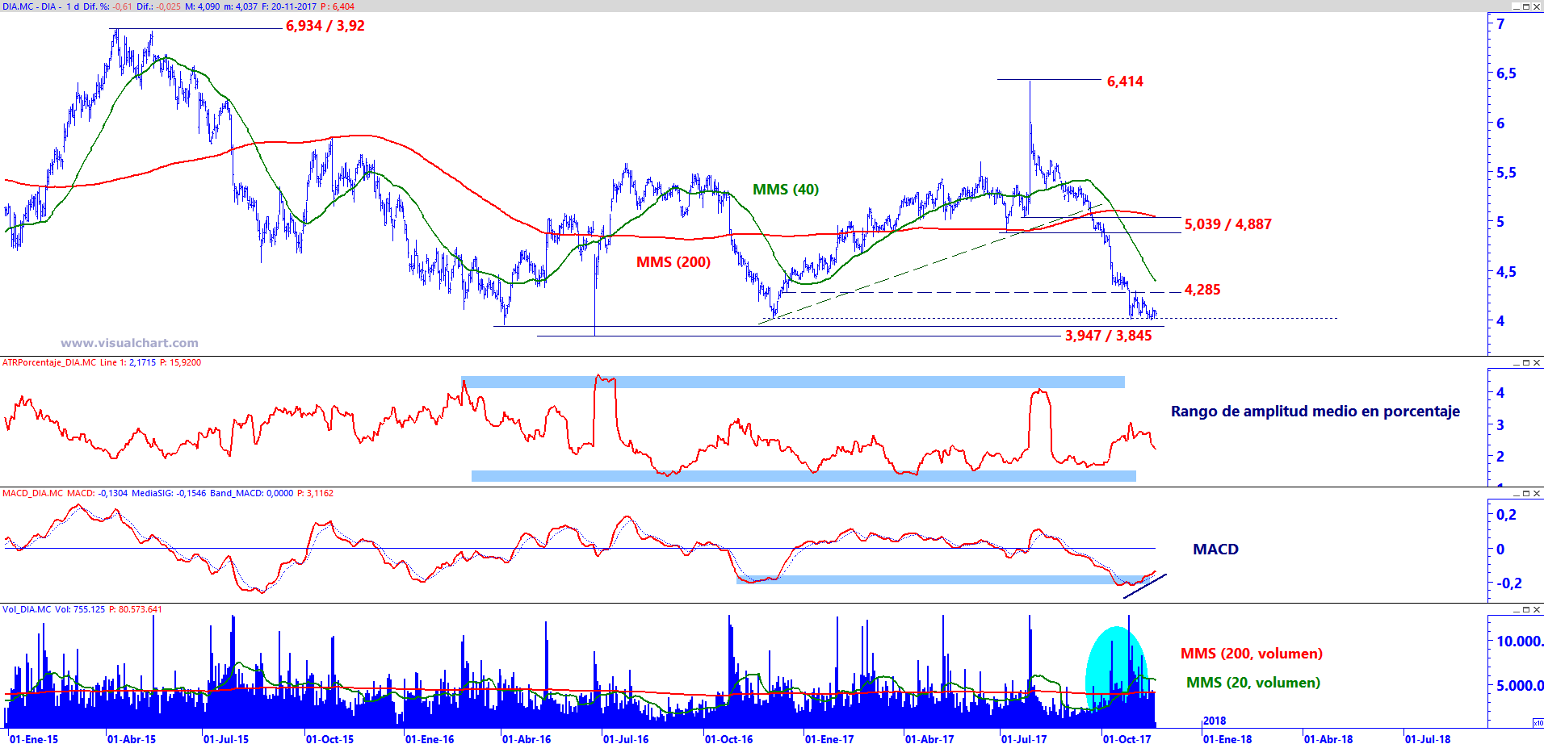Select the "3,947 / 3,845" support annotation
The width and height of the screenshot is (1544, 744).
point(1109,336)
